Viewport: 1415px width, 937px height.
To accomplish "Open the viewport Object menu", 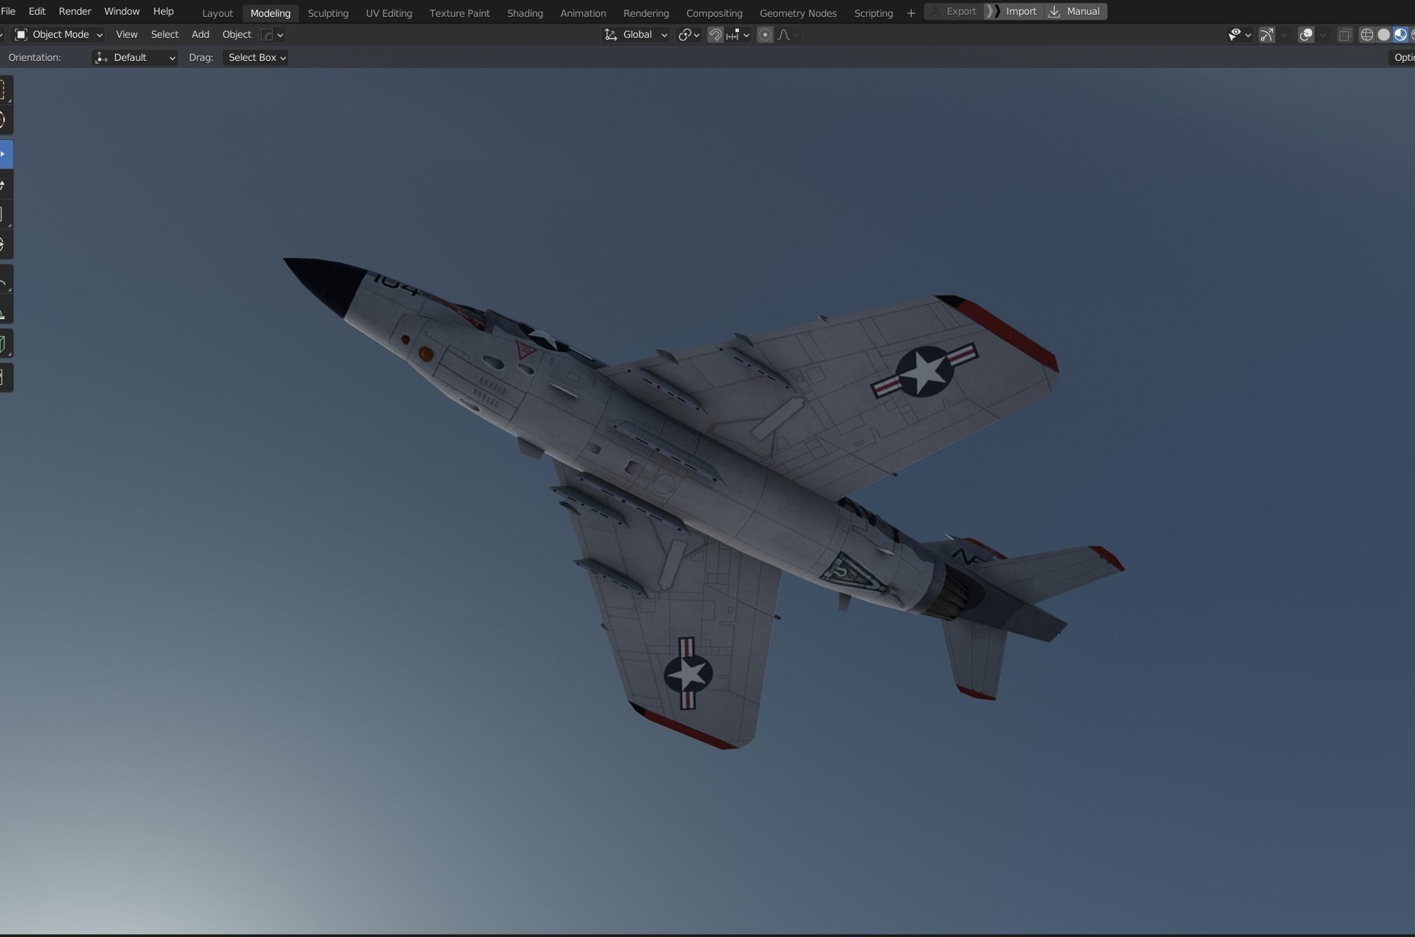I will tap(237, 34).
